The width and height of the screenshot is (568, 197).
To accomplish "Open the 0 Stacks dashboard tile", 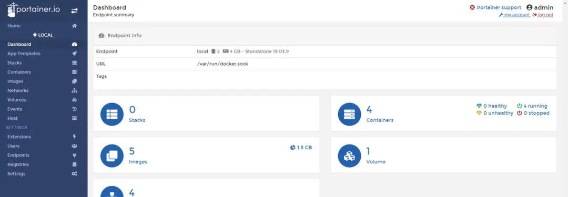I will (x=207, y=113).
